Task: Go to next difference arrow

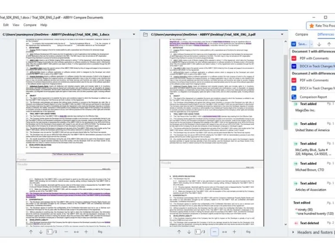Action: tap(319, 44)
